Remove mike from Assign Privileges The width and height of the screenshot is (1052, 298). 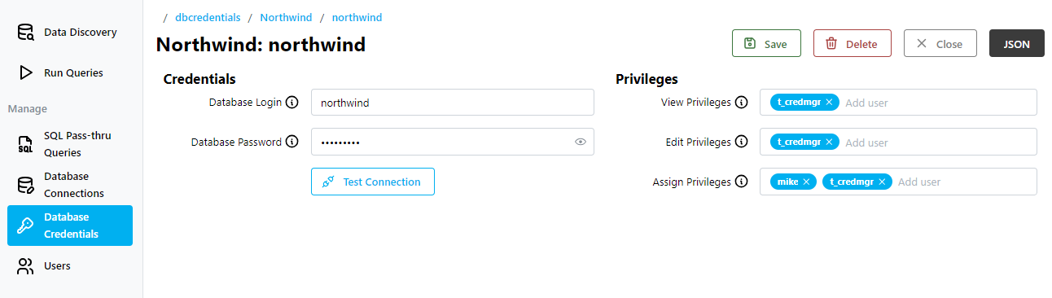pyautogui.click(x=805, y=182)
